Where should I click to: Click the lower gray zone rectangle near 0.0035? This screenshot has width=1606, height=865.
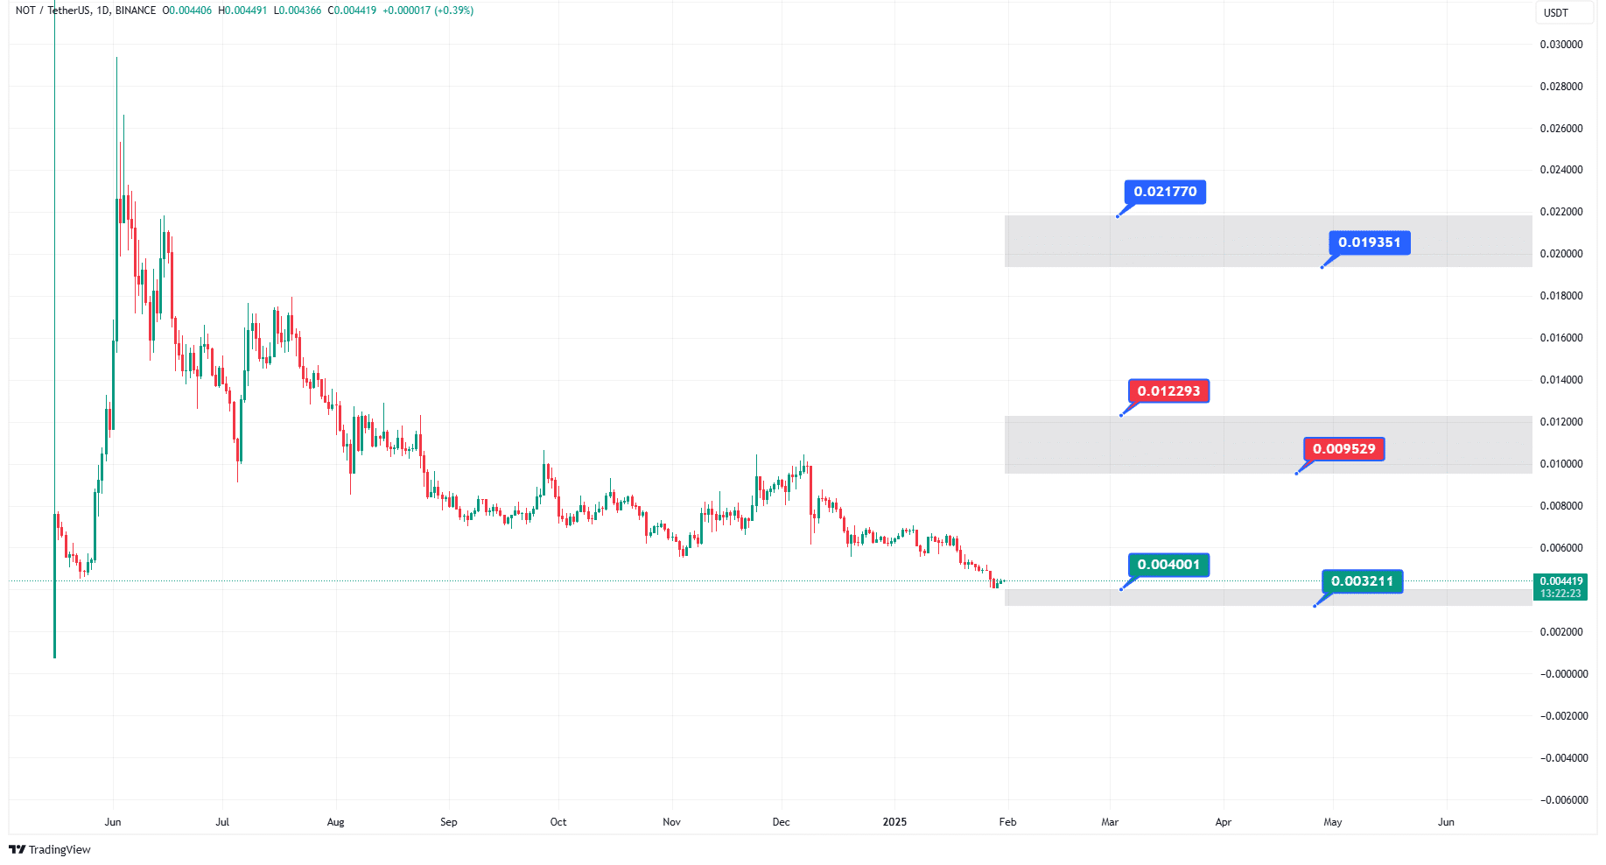(1268, 598)
